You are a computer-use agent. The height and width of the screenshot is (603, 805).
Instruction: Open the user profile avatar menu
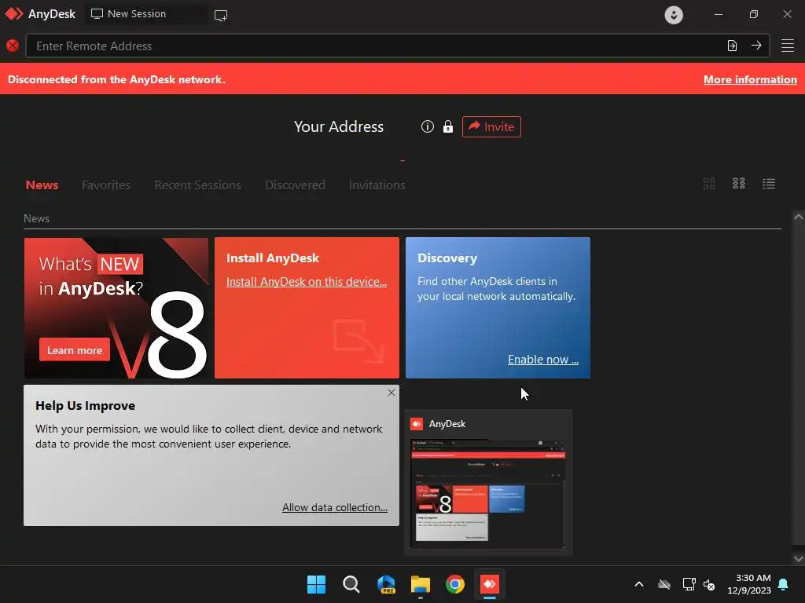[x=674, y=14]
